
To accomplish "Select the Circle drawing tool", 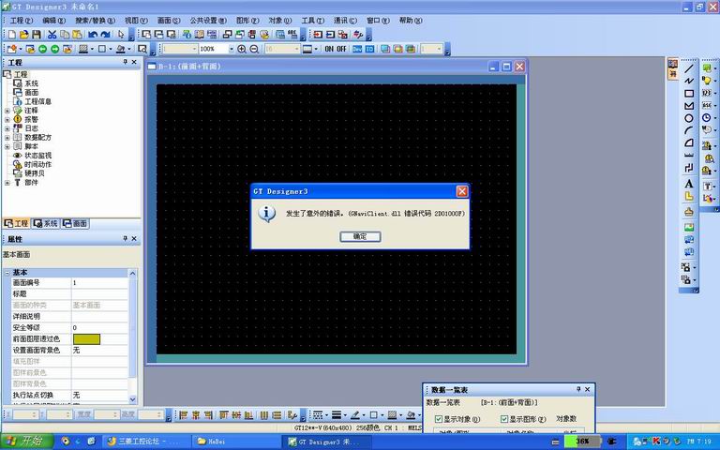I will click(x=689, y=118).
